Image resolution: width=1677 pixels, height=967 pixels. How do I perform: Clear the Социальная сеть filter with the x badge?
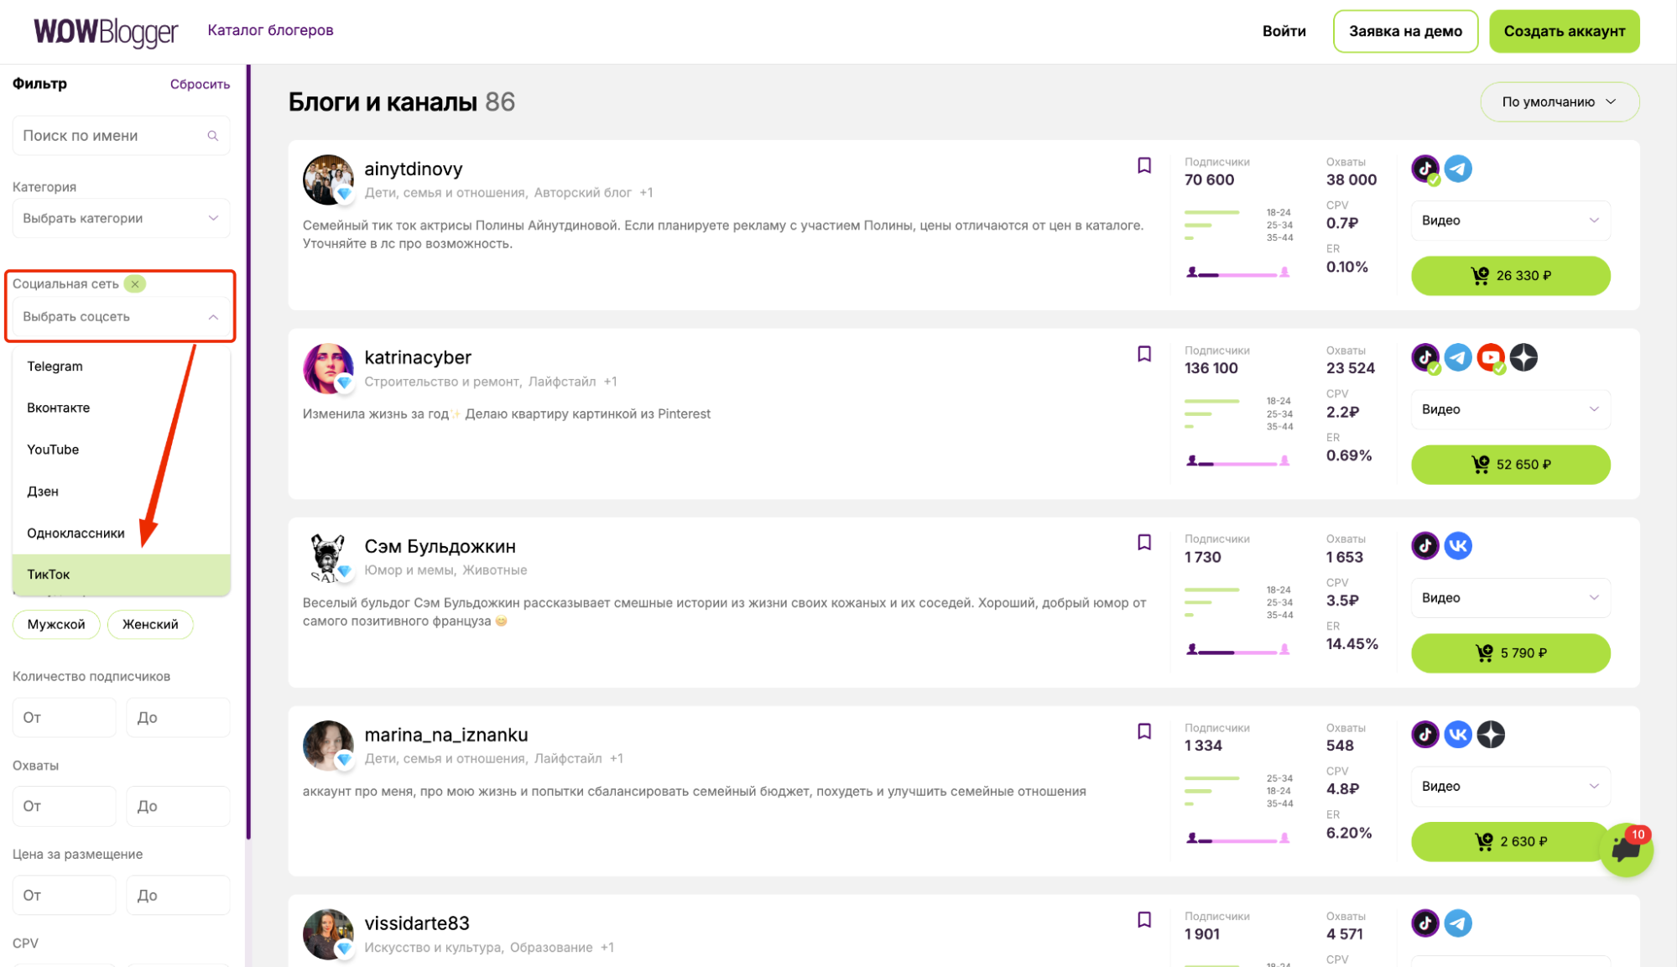135,283
